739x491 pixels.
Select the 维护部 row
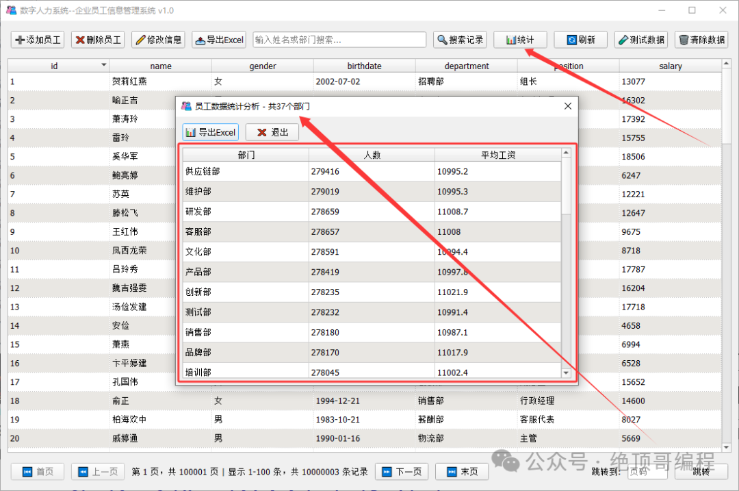372,192
